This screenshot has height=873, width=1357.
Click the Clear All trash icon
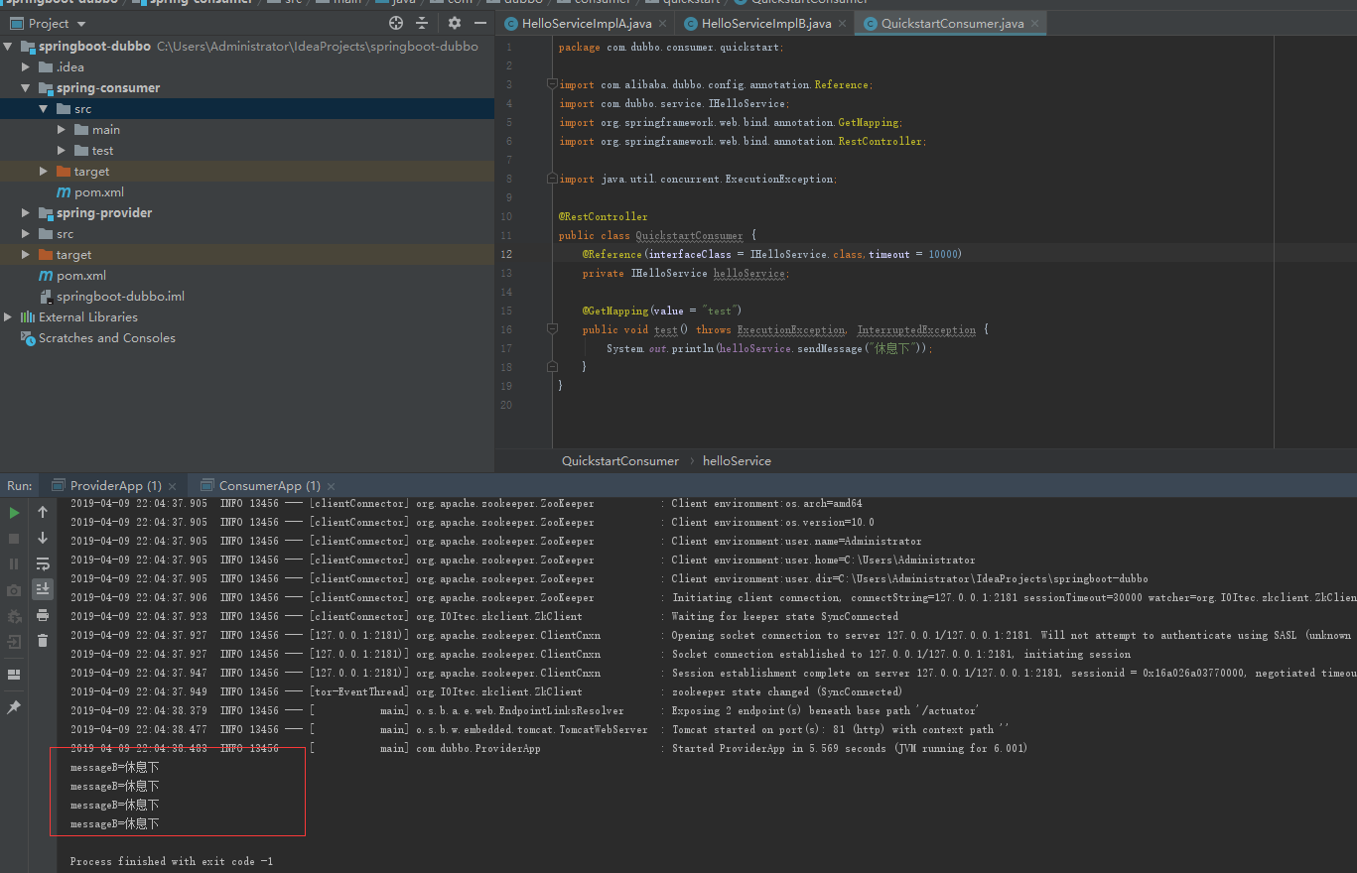(x=43, y=641)
